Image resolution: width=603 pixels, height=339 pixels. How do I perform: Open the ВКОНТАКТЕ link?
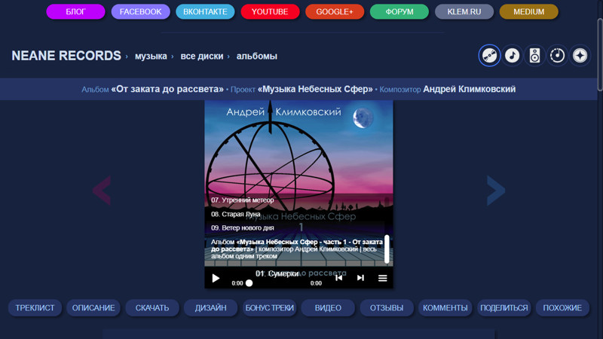pos(205,11)
